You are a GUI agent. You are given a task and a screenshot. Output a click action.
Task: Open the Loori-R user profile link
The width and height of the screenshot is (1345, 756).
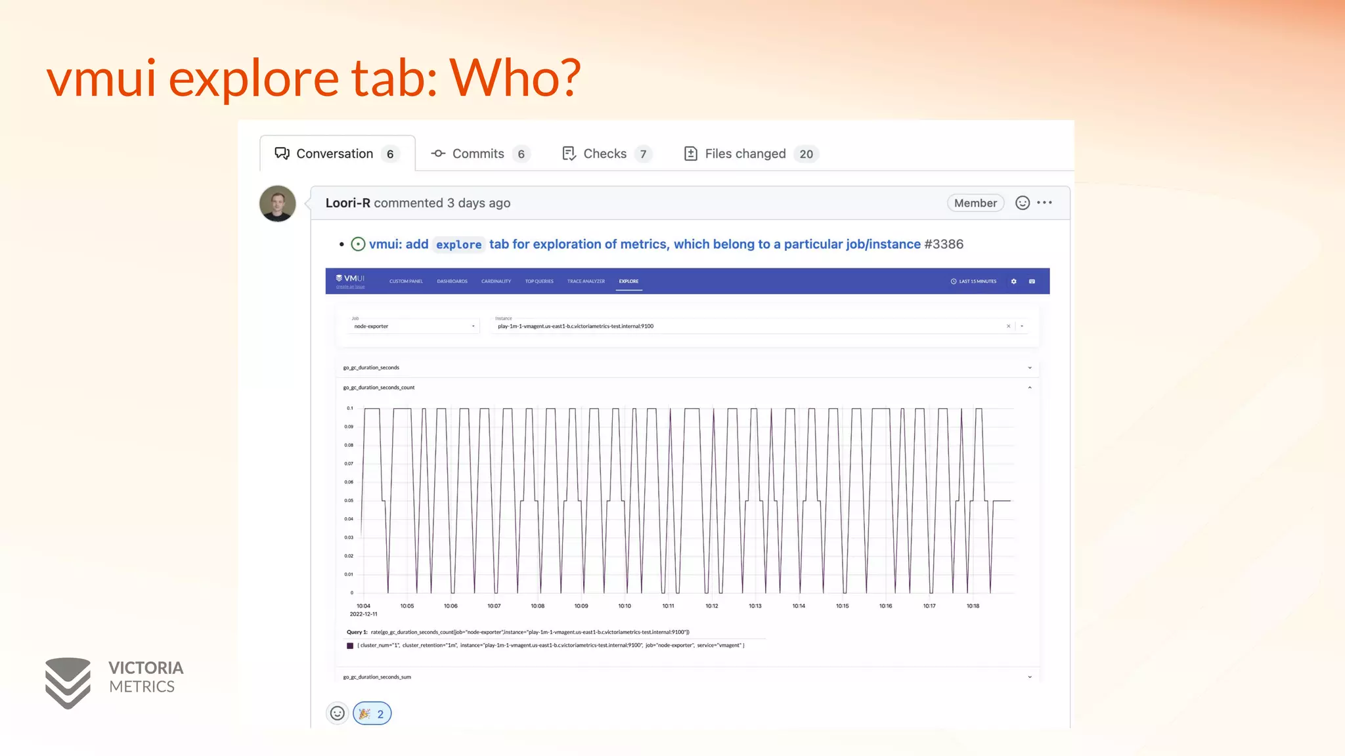[347, 203]
